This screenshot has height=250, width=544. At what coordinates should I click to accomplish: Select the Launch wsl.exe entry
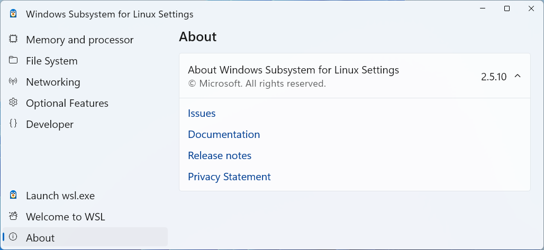coord(85,195)
